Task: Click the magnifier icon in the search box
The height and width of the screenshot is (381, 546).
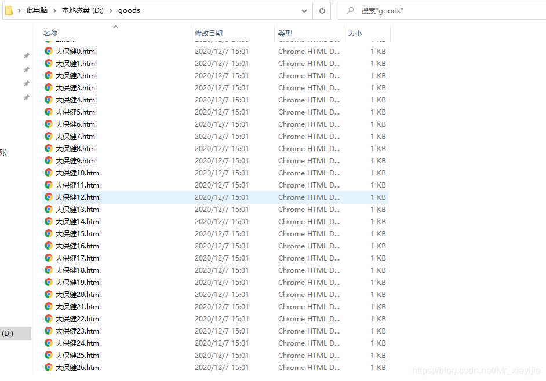Action: [x=350, y=10]
